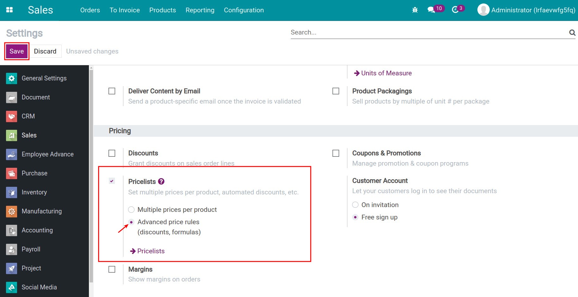Viewport: 578px width, 297px height.
Task: Click the administrator avatar picture
Action: [x=483, y=10]
